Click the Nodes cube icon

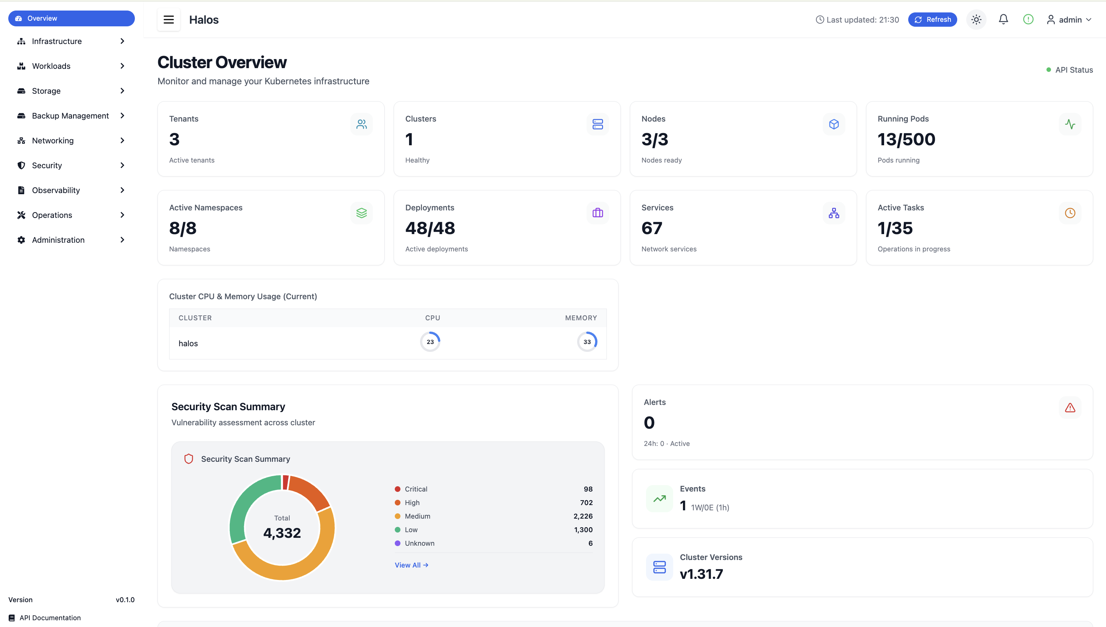834,124
